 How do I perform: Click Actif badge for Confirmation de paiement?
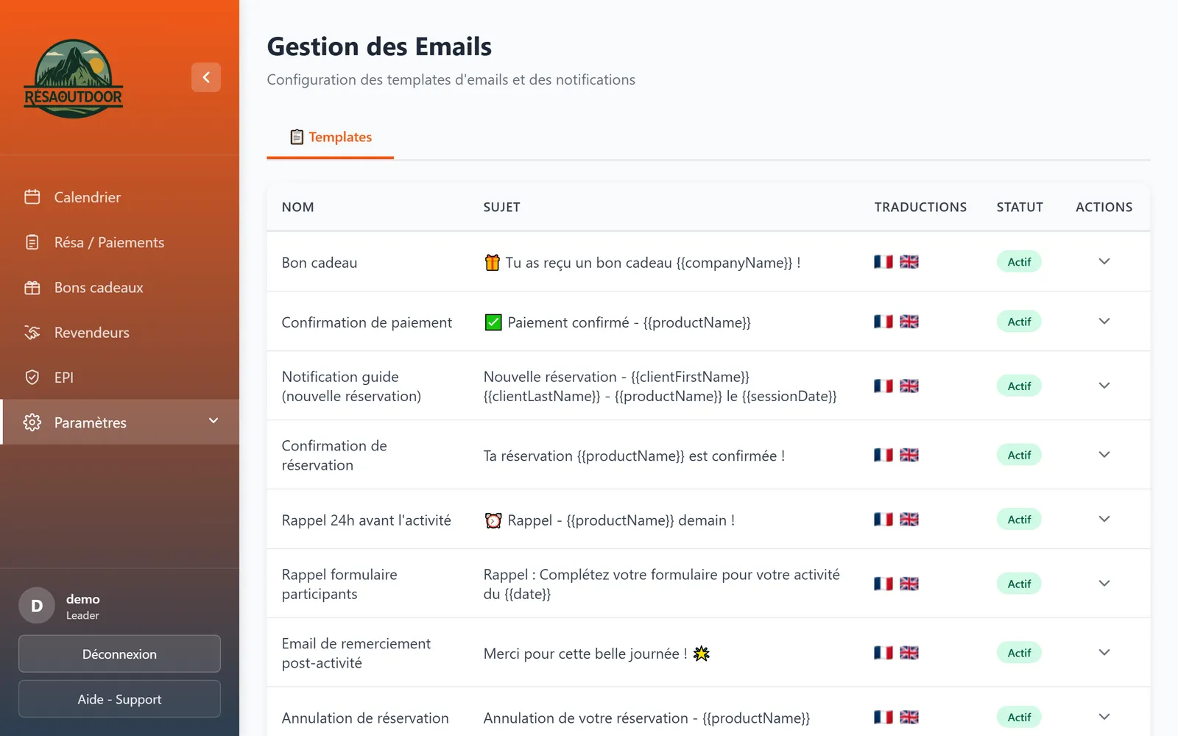(1019, 322)
